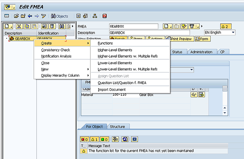The image size is (244, 159).
Task: Click the blue back arrow icon
Action: point(30,16)
